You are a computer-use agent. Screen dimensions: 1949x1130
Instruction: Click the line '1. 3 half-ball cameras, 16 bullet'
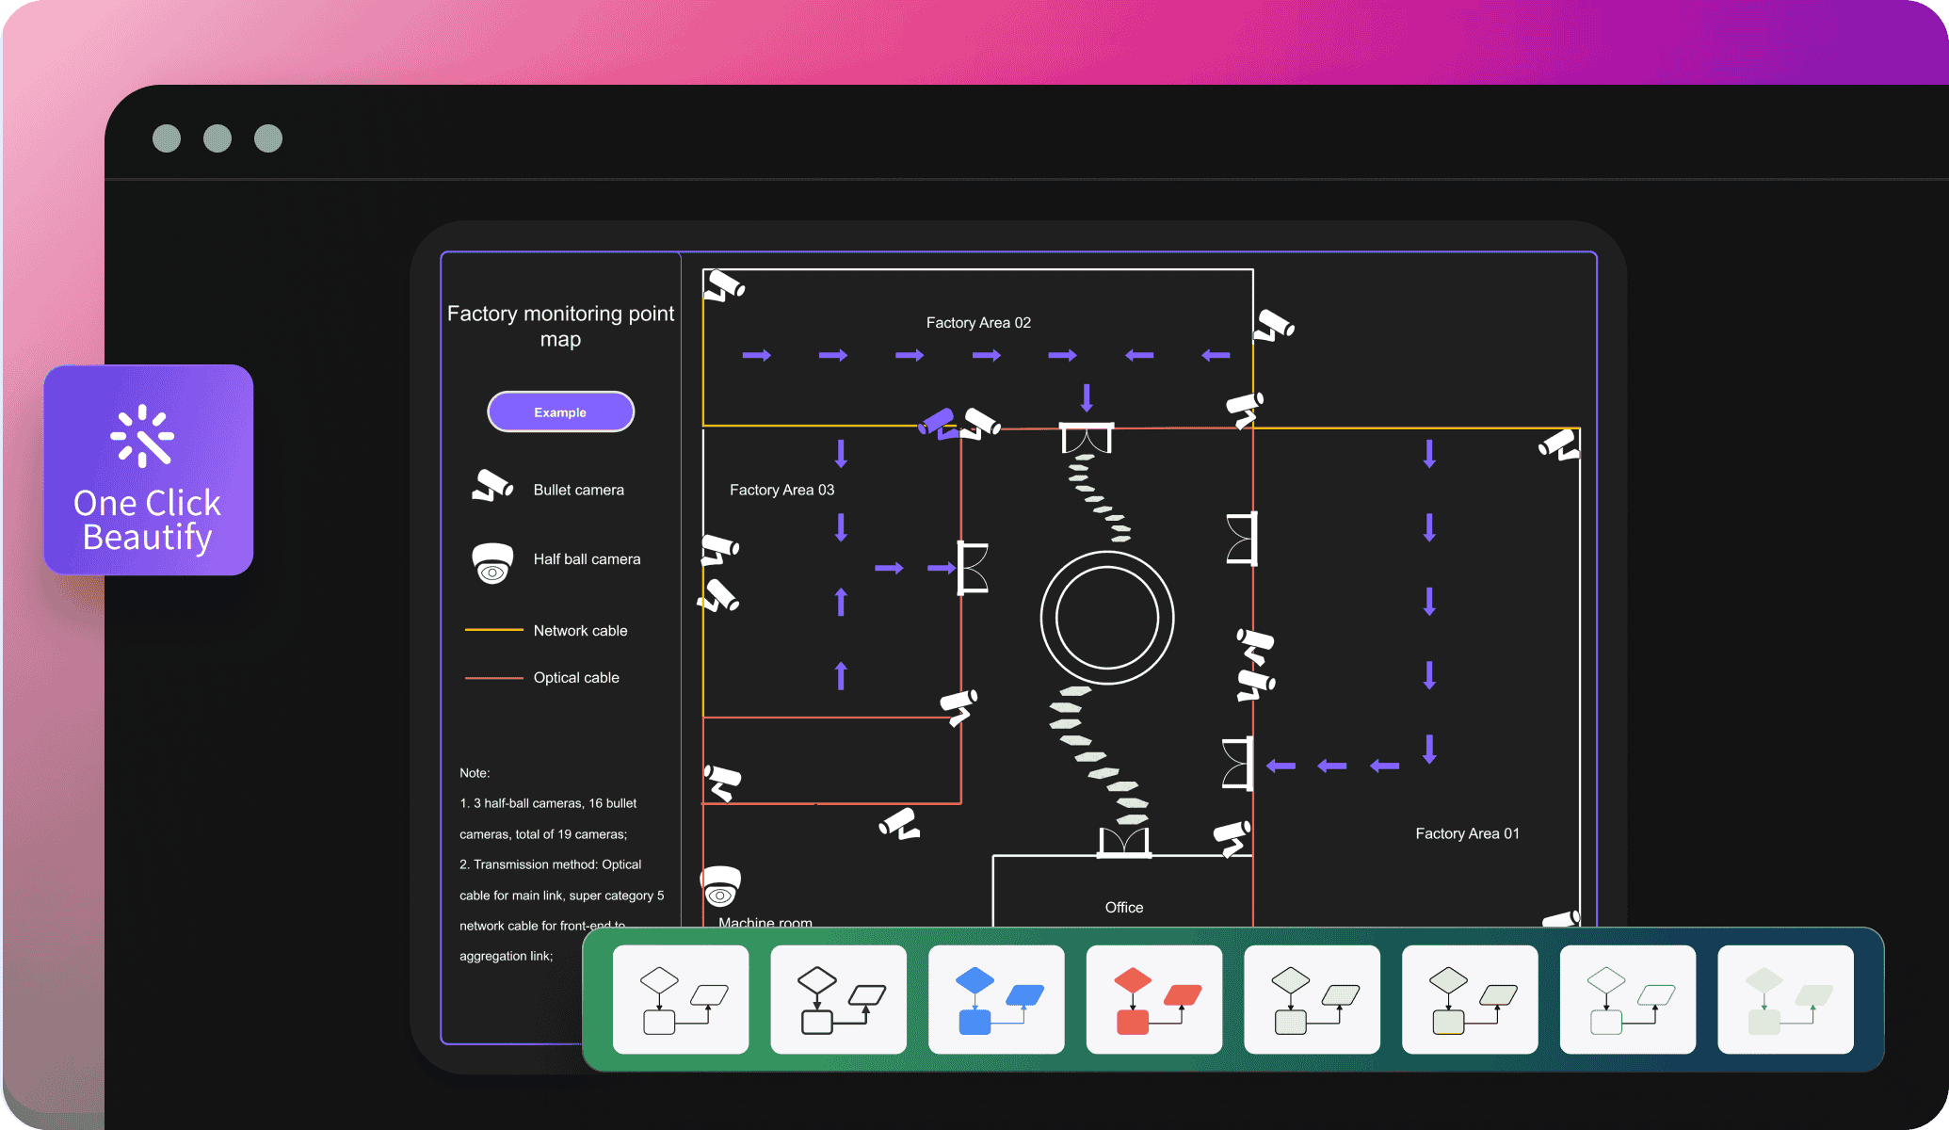(548, 803)
